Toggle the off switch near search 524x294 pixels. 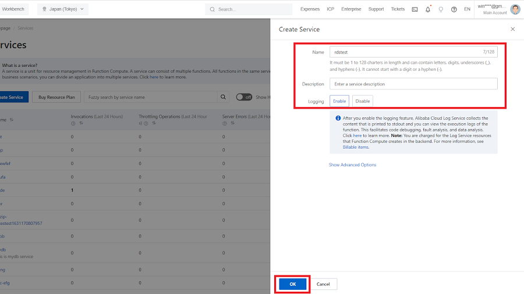point(244,97)
